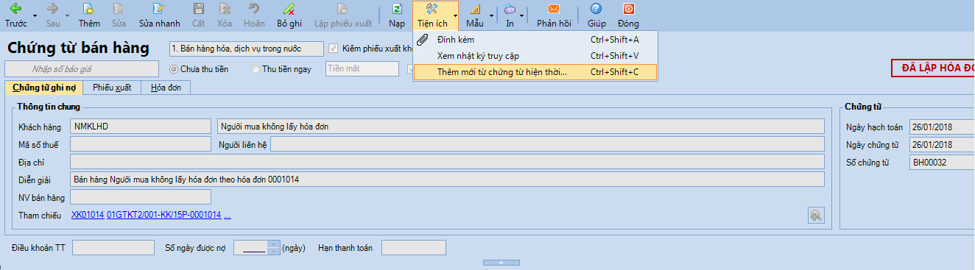
Task: Switch to Phiếu xuất tab
Action: 112,88
